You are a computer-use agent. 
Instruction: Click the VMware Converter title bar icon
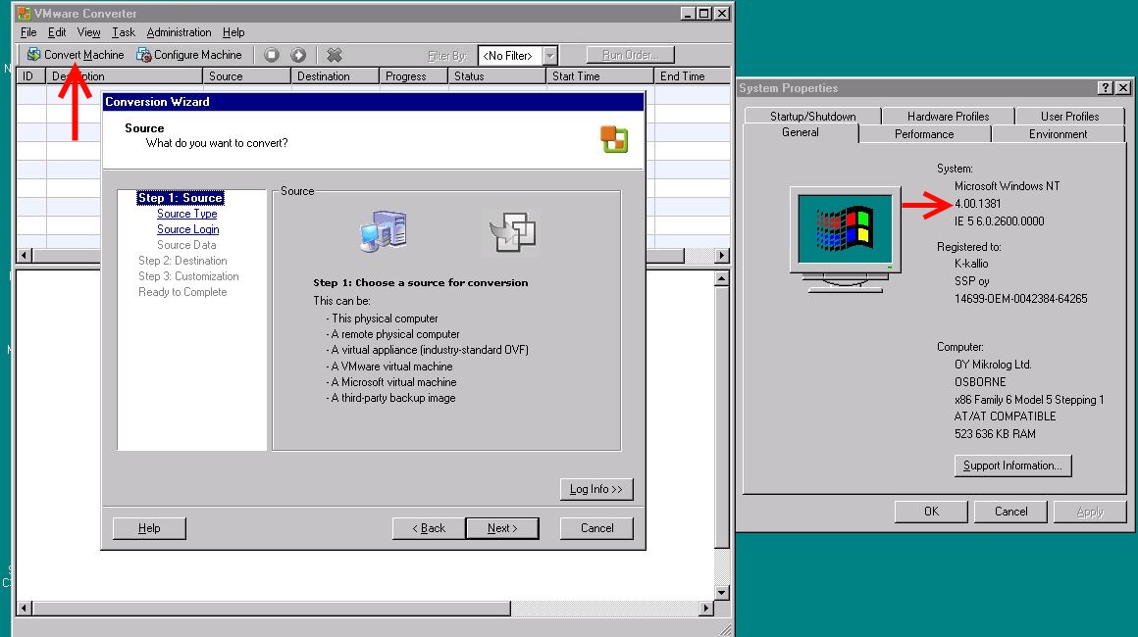pyautogui.click(x=24, y=13)
